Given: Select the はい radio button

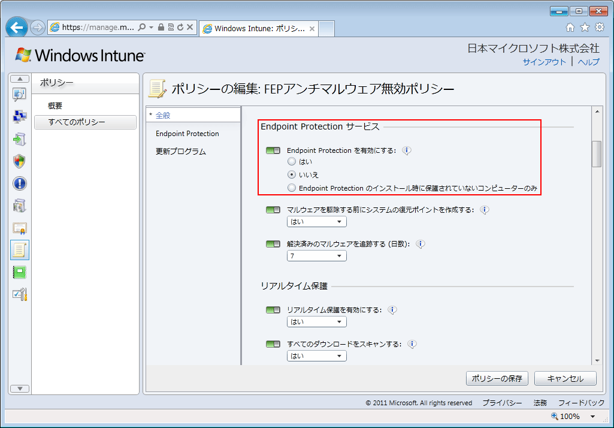Looking at the screenshot, I should click(x=291, y=161).
